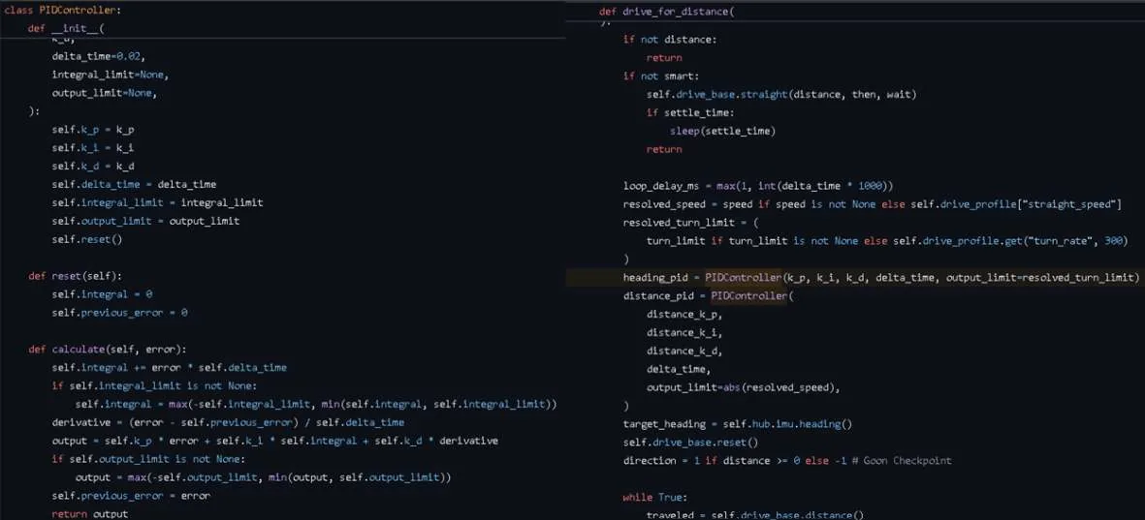Viewport: 1145px width, 520px height.
Task: Click the 'turn_limit if turn_limit is not None' line
Action: 887,241
